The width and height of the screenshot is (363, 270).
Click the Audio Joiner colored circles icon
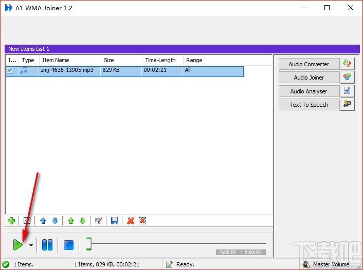coord(347,77)
